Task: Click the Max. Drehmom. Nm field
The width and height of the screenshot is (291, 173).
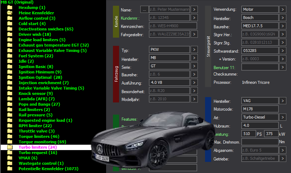Action: [x=260, y=142]
